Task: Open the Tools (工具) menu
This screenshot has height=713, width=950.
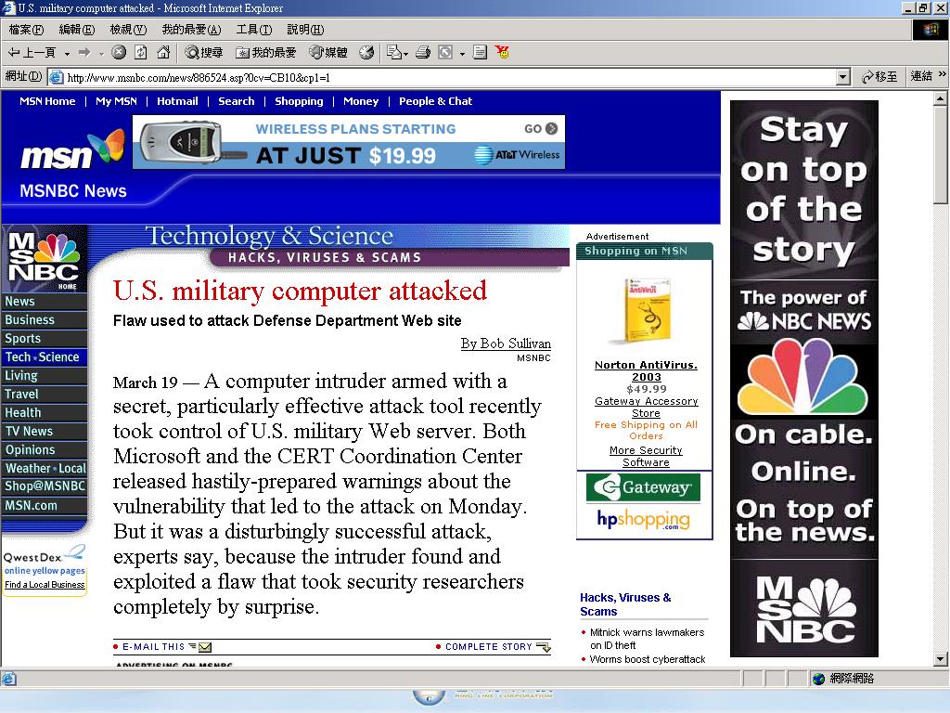Action: click(254, 29)
